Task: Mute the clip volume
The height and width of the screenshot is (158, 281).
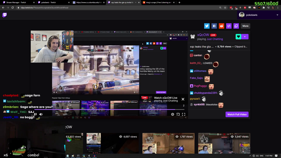Action: (41, 114)
